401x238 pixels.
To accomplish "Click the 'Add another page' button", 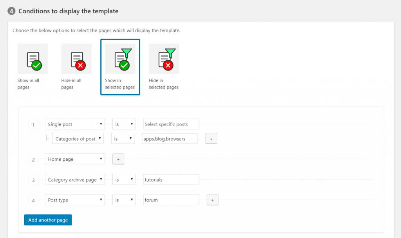I will [x=48, y=220].
